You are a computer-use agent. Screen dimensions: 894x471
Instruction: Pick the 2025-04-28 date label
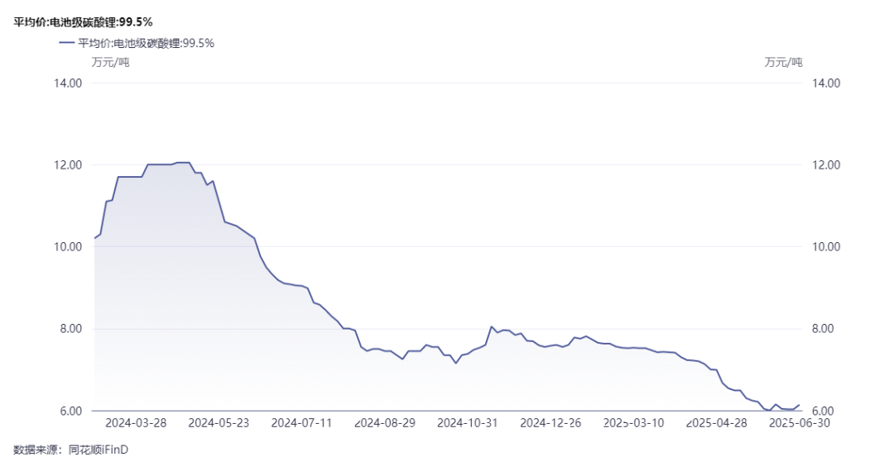tap(717, 422)
